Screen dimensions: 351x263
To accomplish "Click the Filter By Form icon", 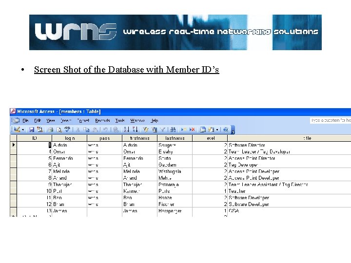I will (154, 130).
